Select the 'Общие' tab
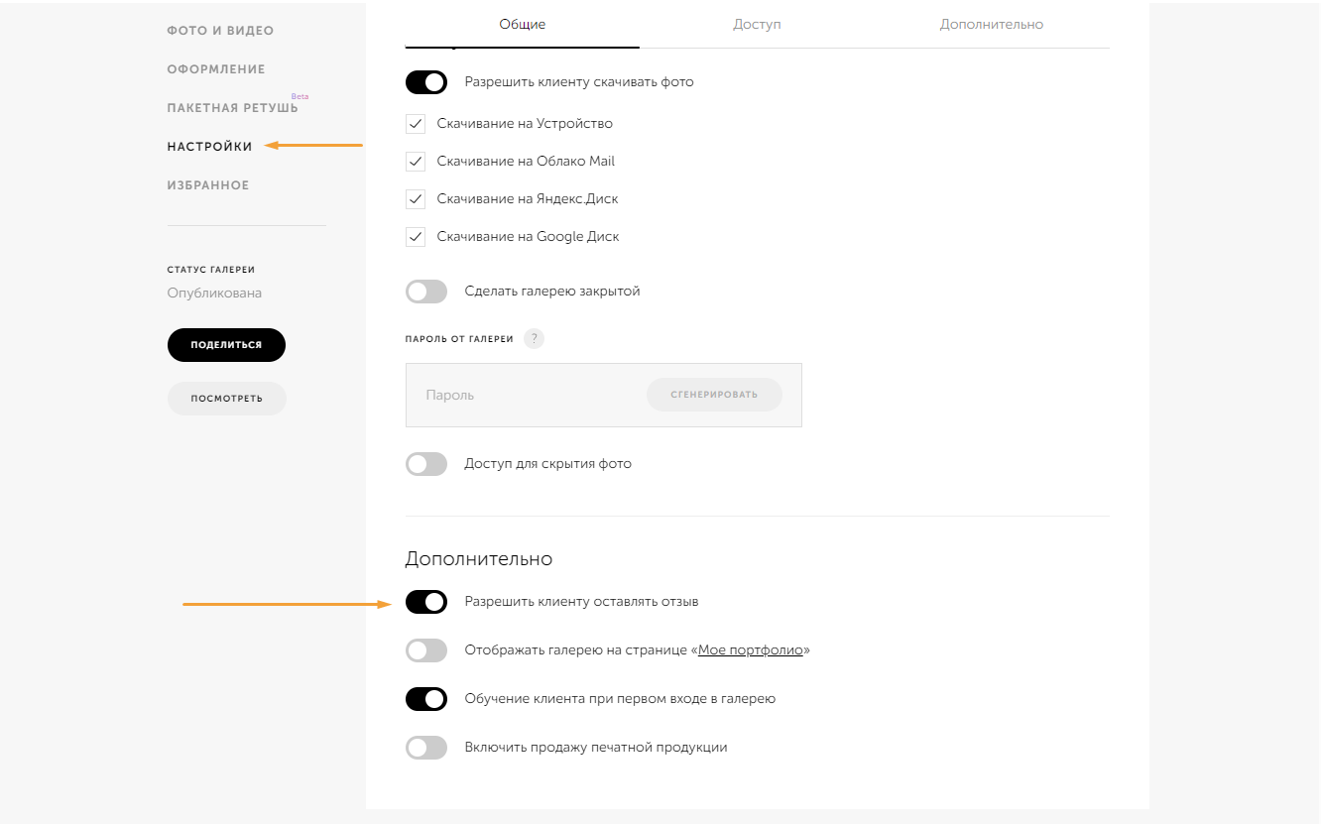This screenshot has height=824, width=1321. tap(523, 24)
